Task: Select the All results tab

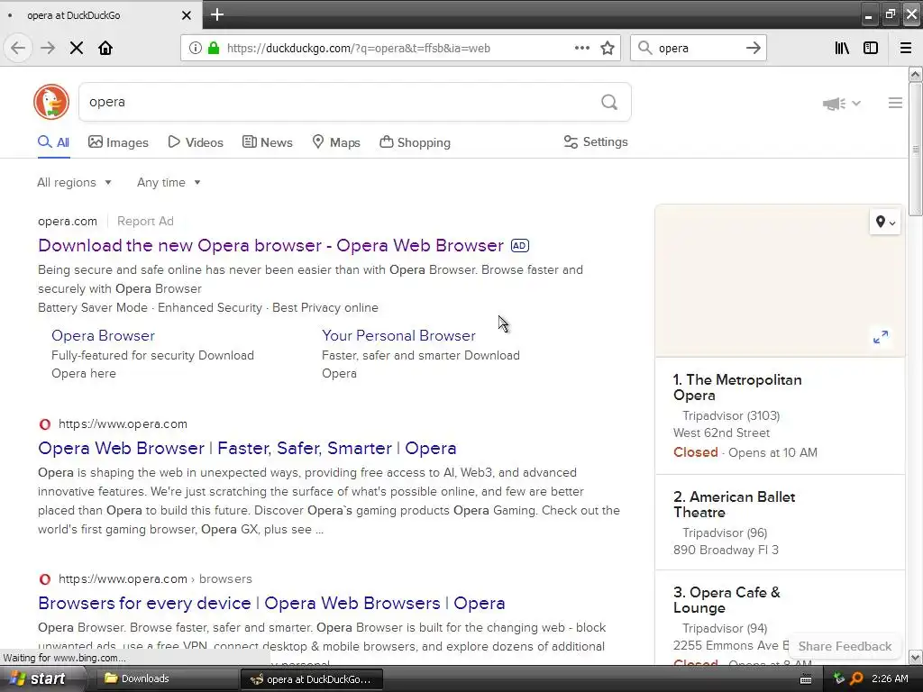Action: point(53,142)
